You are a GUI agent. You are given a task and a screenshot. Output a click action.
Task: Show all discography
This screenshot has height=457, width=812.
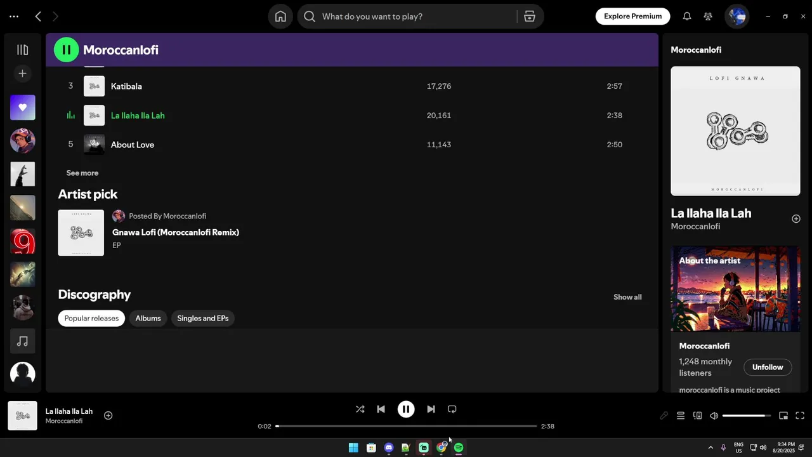(627, 297)
